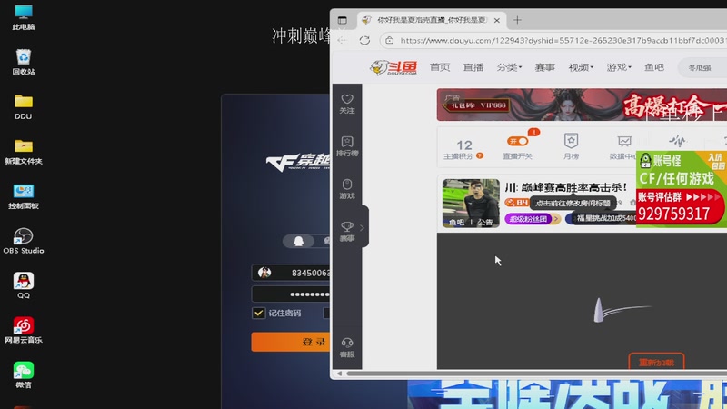Toggle 记住密码 checkbox in CF launcher
Image resolution: width=727 pixels, height=409 pixels.
point(258,313)
